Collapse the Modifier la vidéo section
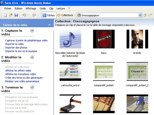The image size is (154, 115). coord(32,57)
